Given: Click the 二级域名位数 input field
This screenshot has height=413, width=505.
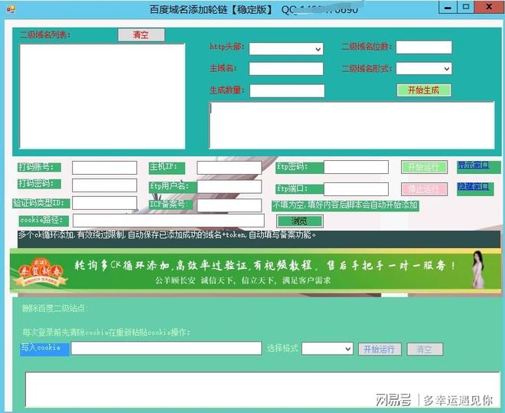Looking at the screenshot, I should 424,48.
